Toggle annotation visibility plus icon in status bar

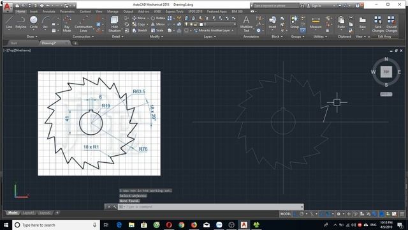click(x=349, y=214)
